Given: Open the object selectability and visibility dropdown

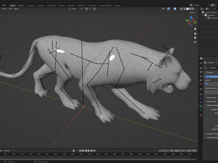Looking at the screenshot, I should 164,9.
